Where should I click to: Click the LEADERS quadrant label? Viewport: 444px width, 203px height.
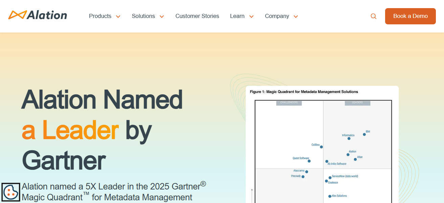[357, 103]
